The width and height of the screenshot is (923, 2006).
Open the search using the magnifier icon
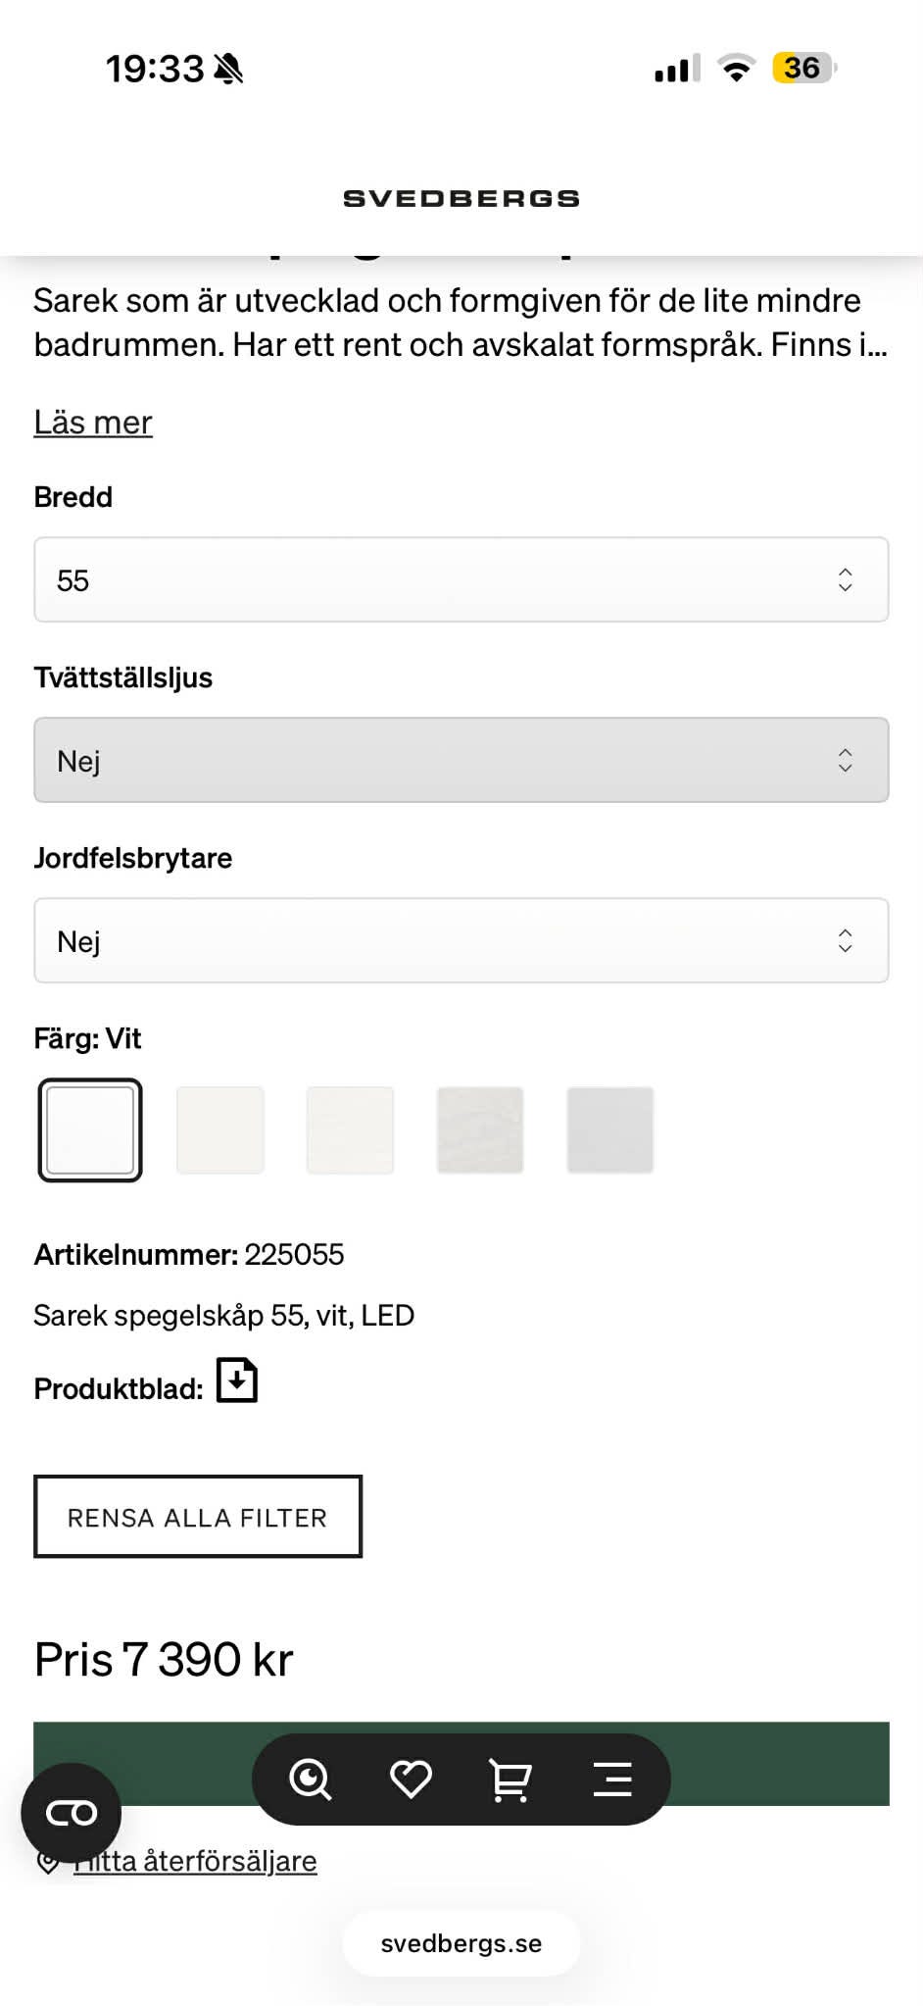(312, 1780)
